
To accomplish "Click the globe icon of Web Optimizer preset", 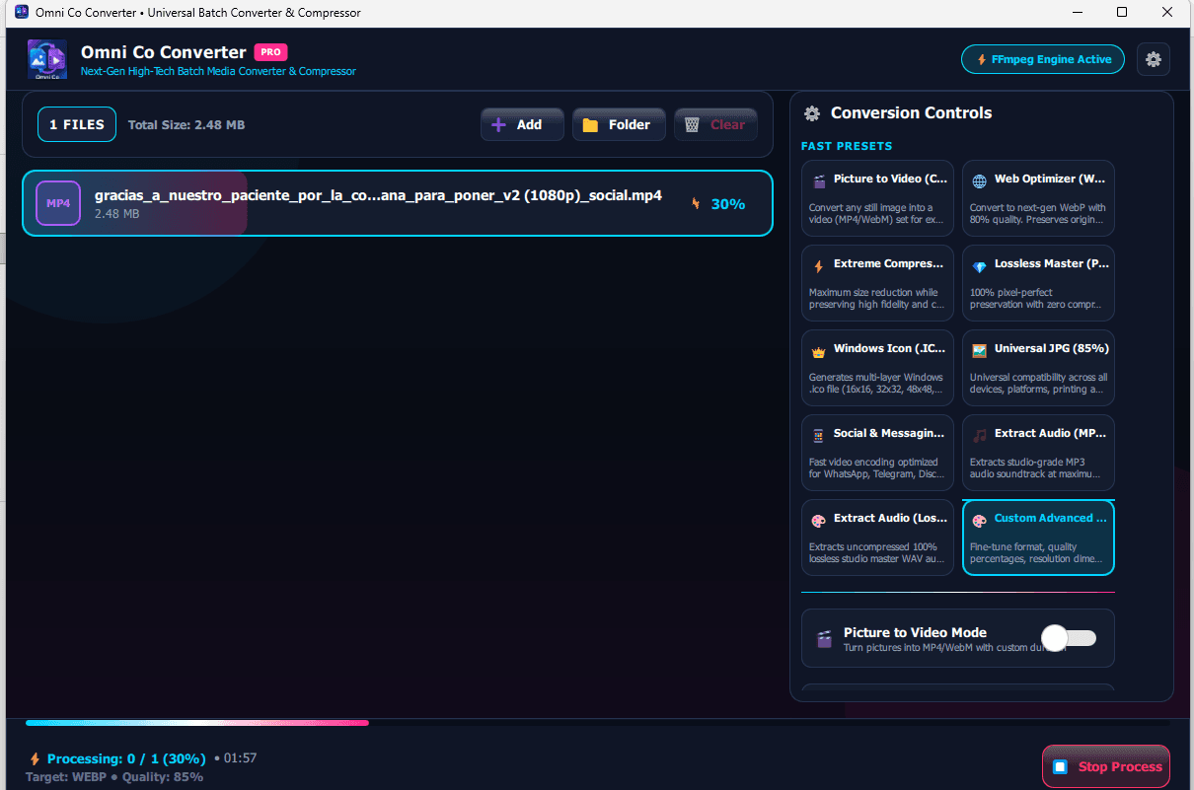I will pos(979,180).
